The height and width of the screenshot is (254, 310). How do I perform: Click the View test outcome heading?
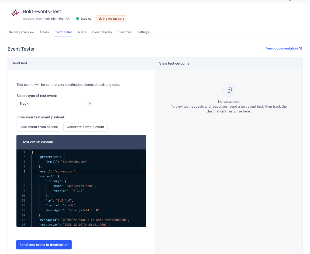click(174, 63)
